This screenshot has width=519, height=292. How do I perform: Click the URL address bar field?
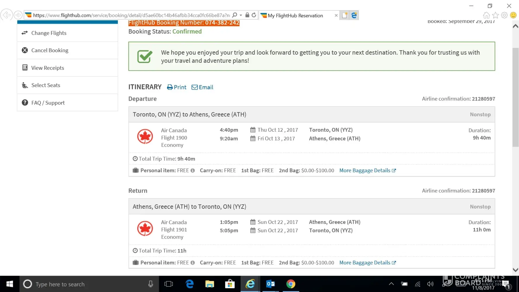click(x=131, y=15)
